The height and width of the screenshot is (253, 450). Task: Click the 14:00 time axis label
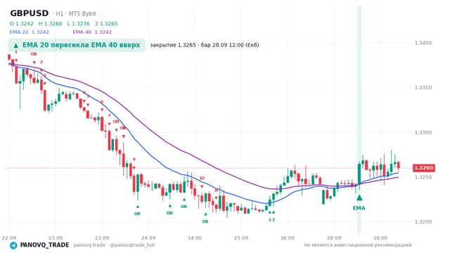[x=195, y=238]
